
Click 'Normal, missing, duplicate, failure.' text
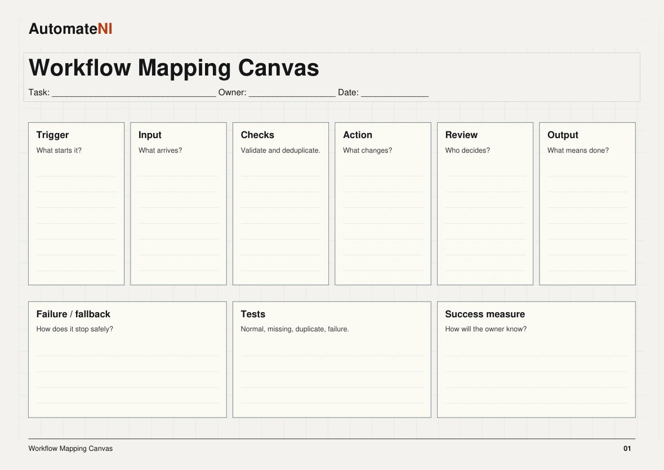[295, 329]
